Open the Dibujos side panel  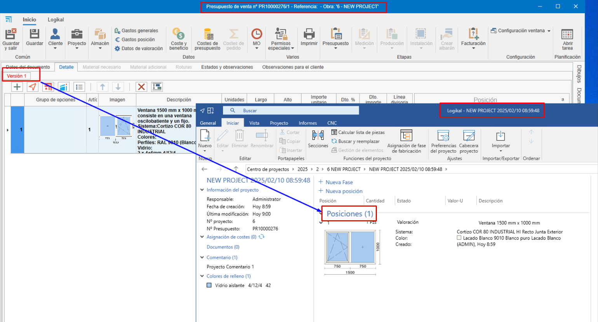click(579, 74)
